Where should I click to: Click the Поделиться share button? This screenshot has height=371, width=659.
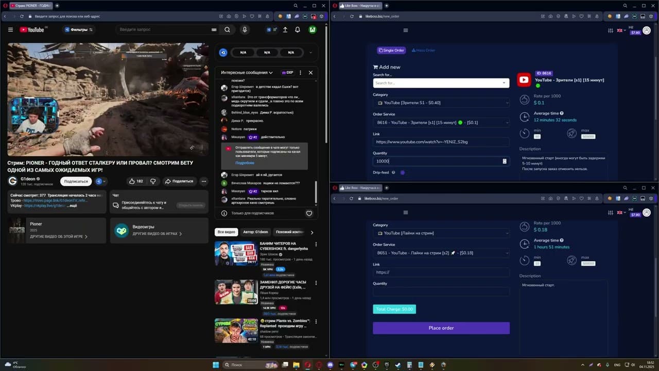point(179,181)
